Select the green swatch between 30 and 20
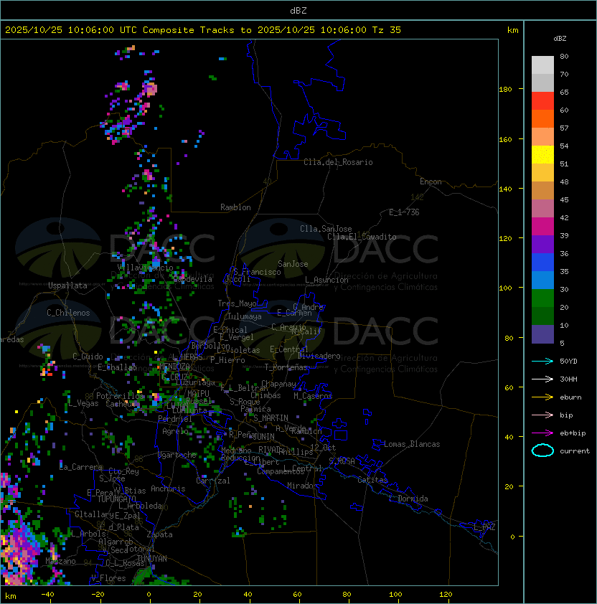The height and width of the screenshot is (604, 597). (x=542, y=298)
